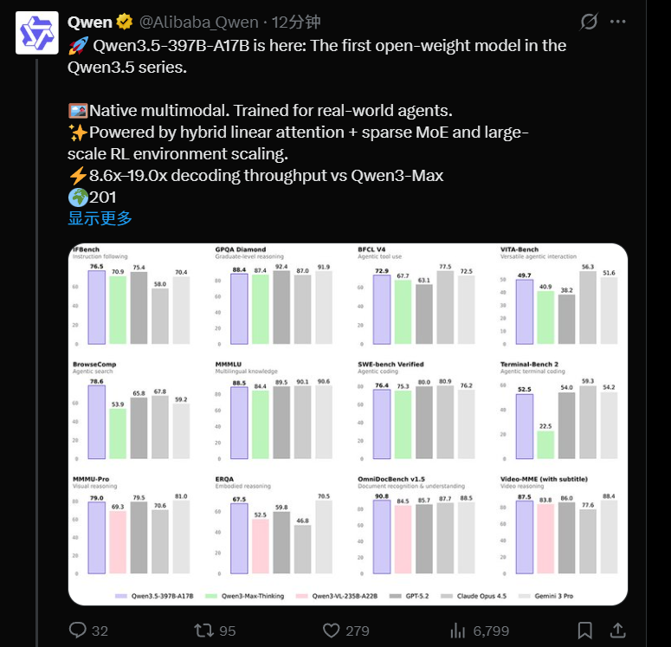Like the post with heart icon

coord(332,629)
